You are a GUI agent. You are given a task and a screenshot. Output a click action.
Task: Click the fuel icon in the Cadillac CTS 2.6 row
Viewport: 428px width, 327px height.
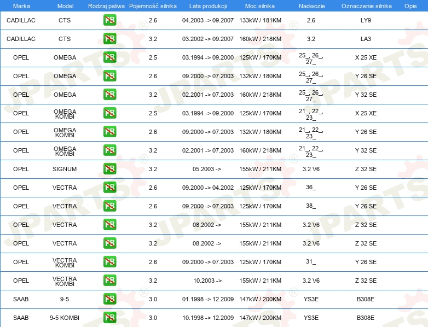tap(109, 20)
